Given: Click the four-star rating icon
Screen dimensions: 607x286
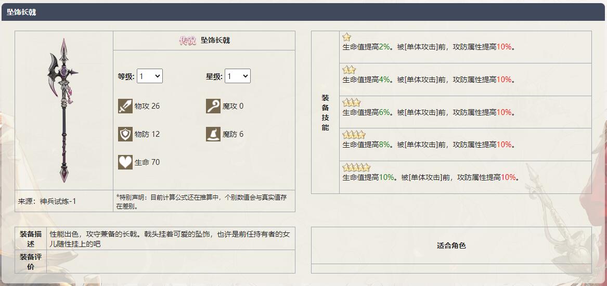Looking at the screenshot, I should pyautogui.click(x=354, y=135).
